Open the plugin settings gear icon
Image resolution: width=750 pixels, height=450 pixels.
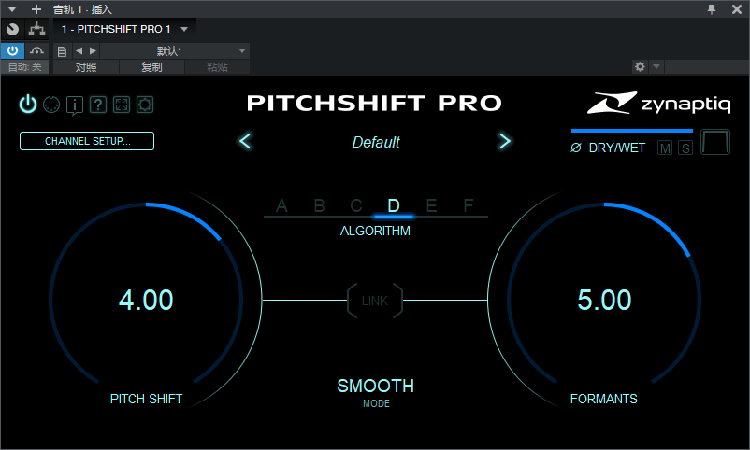pos(145,105)
